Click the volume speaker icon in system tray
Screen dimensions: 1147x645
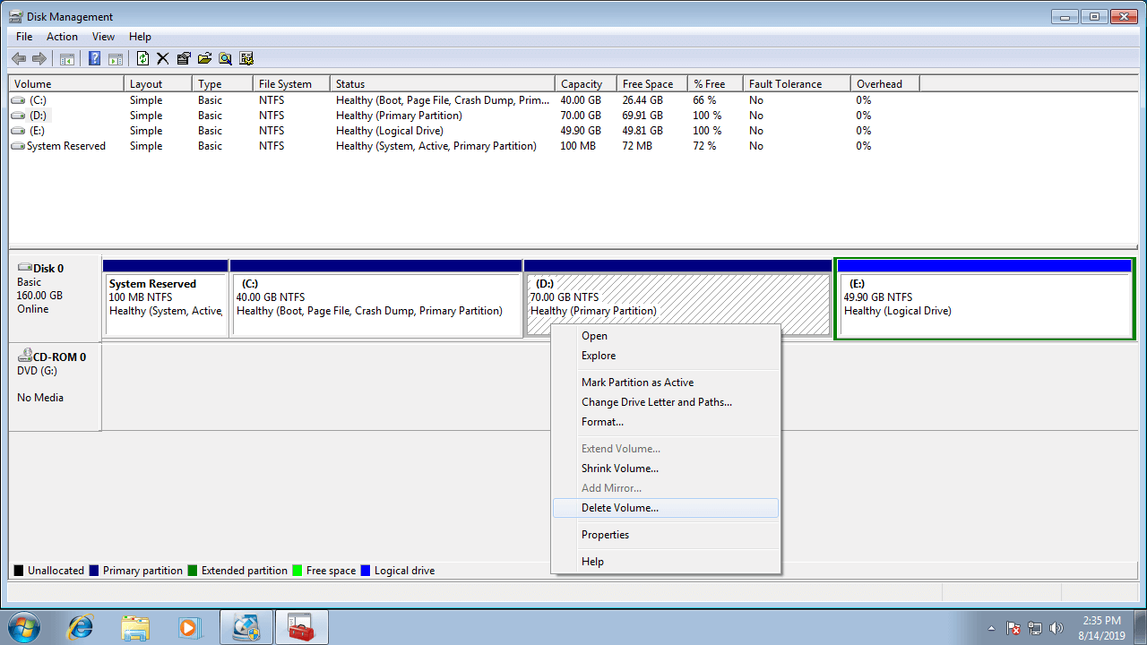tap(1056, 628)
